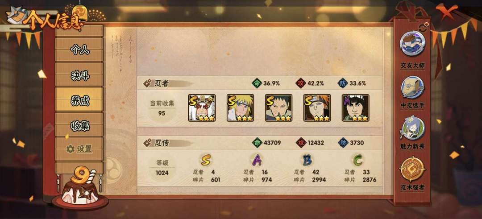Click the A rank ninja legend icon

257,160
